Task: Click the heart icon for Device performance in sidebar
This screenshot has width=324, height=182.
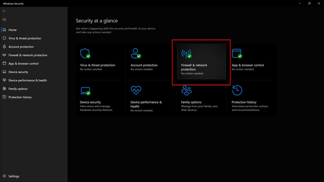Action: pyautogui.click(x=5, y=80)
